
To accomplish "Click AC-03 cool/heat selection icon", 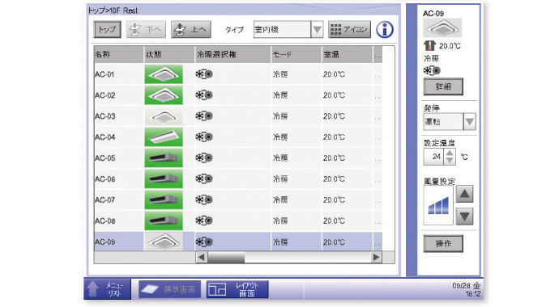I will click(x=204, y=116).
